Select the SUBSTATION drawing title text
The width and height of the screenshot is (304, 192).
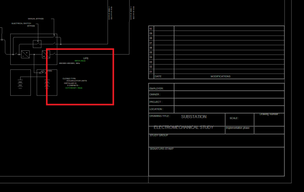pos(194,117)
